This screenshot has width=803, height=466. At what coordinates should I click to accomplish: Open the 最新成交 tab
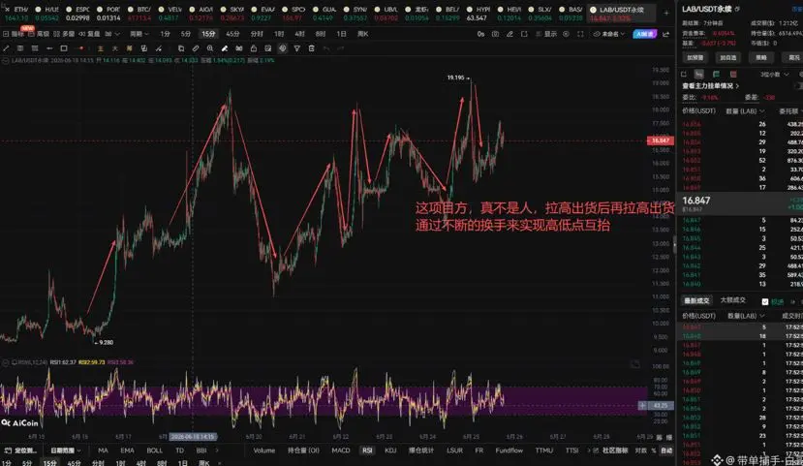click(696, 300)
